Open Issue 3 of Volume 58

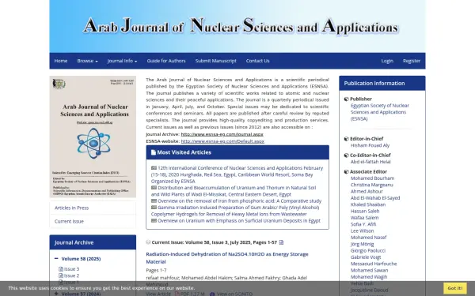[x=71, y=269]
